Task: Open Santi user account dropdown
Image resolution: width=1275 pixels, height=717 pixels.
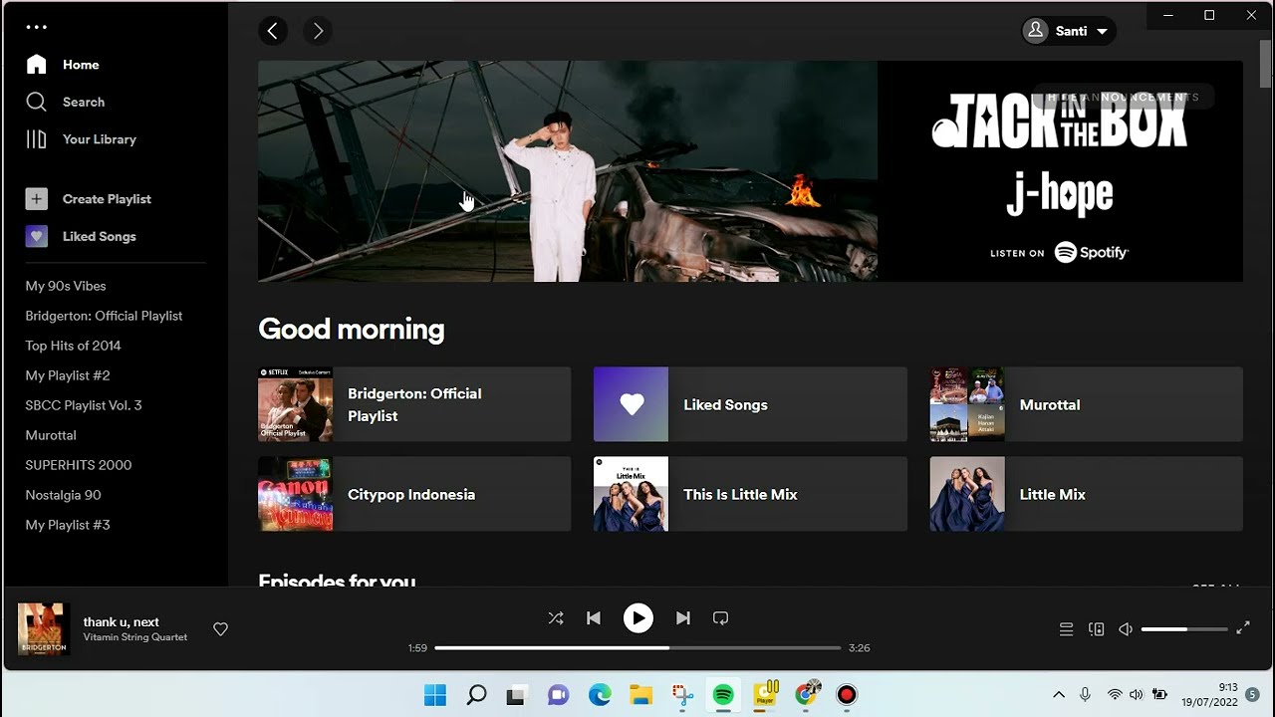Action: pyautogui.click(x=1069, y=31)
